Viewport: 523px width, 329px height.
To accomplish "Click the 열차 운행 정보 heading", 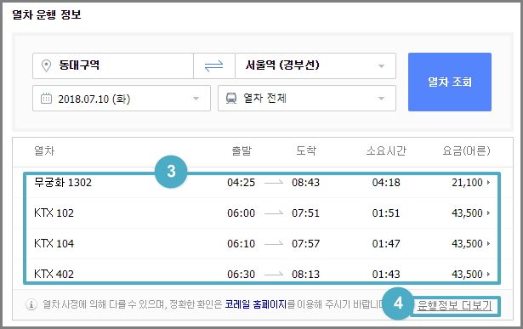I will (47, 14).
